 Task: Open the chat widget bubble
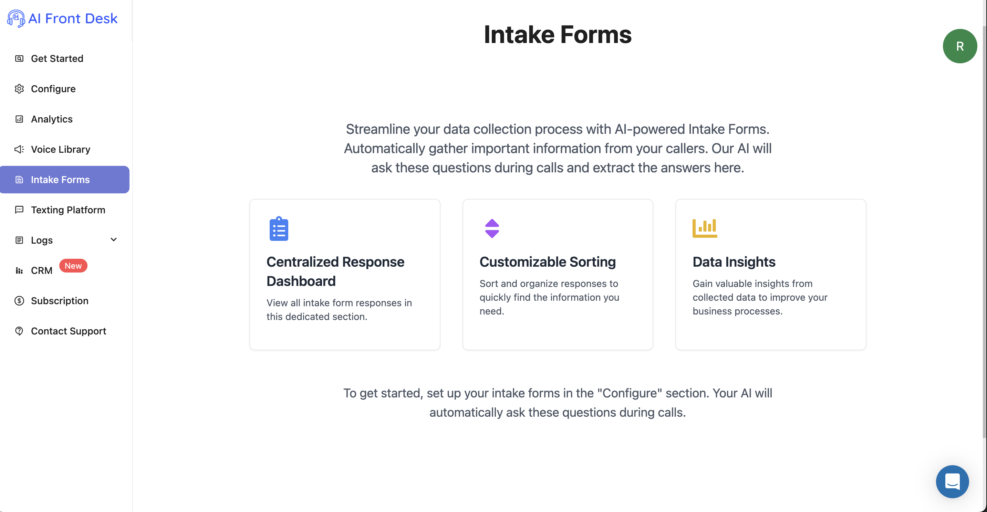click(x=952, y=481)
